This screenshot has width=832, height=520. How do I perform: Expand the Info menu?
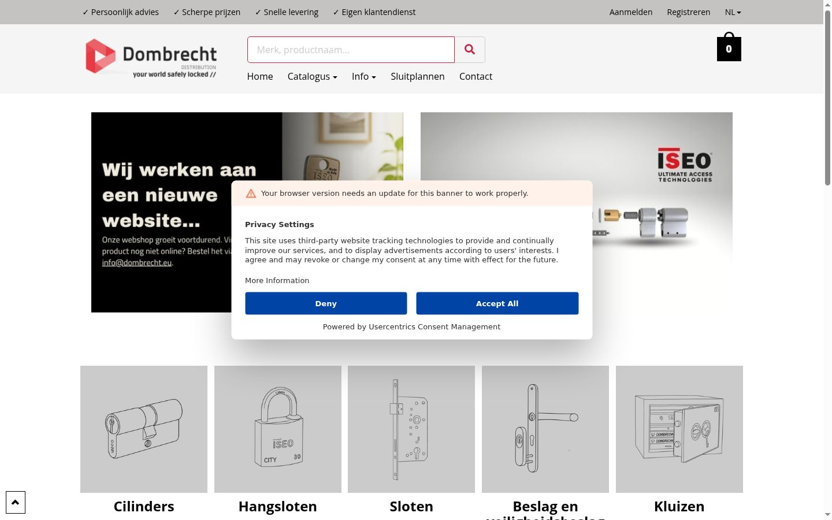(364, 76)
